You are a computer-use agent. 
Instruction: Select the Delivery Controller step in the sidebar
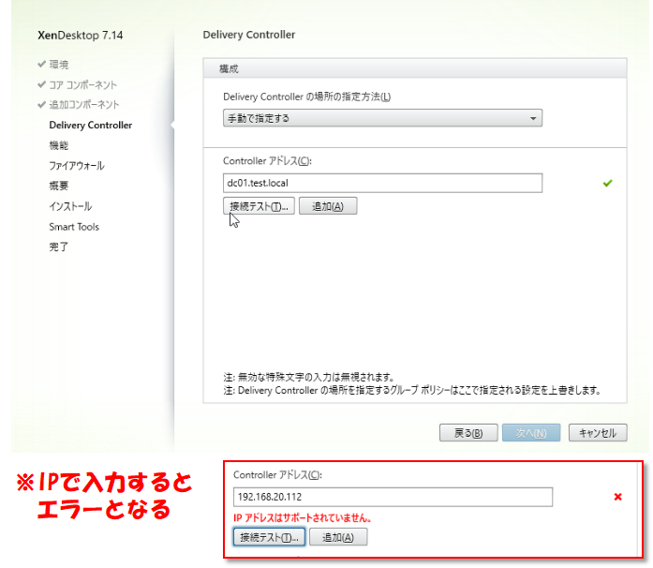90,125
